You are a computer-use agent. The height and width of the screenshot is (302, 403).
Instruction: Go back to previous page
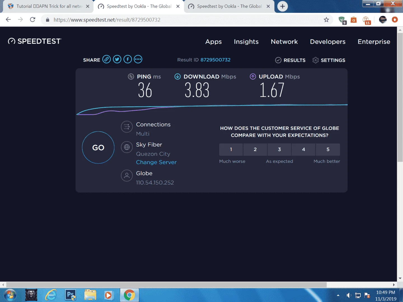(8, 20)
